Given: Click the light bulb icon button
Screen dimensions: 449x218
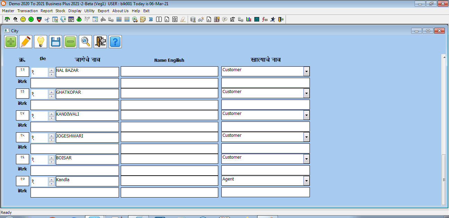Looking at the screenshot, I should pyautogui.click(x=41, y=42).
